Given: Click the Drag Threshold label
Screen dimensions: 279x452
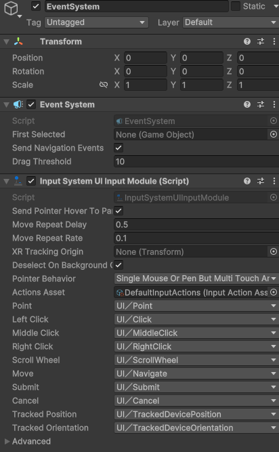Looking at the screenshot, I should point(42,161).
